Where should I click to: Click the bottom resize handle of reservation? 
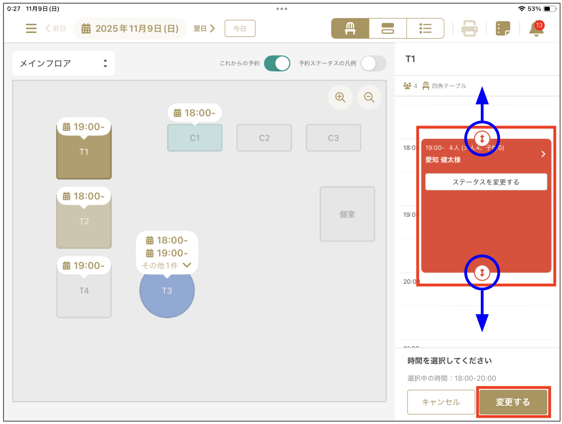click(482, 272)
